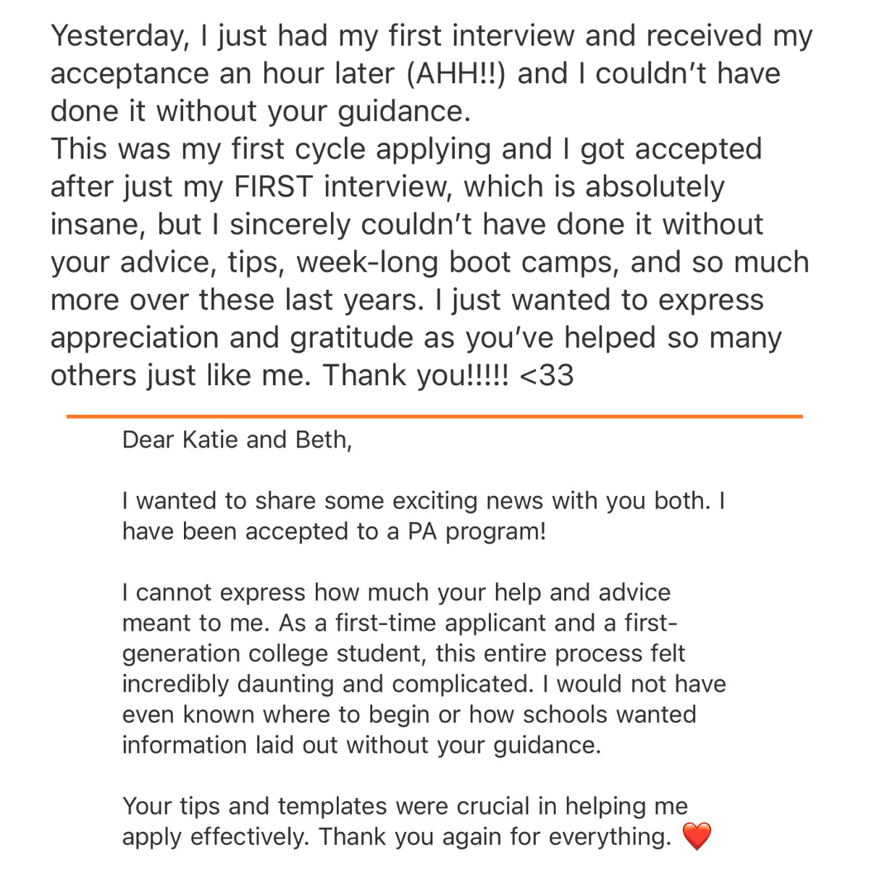Click 'incredibly daunting and complicated' text
Screen dimensions: 869x869
pyautogui.click(x=328, y=684)
